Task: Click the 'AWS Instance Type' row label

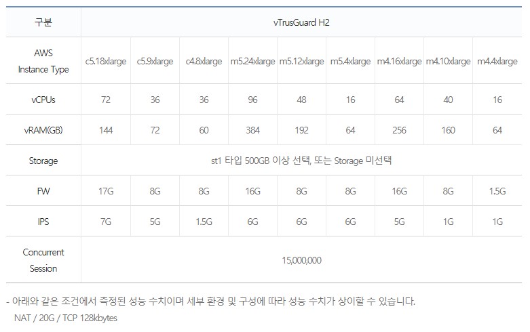Action: click(43, 61)
